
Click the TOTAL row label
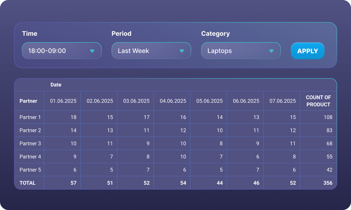click(27, 183)
